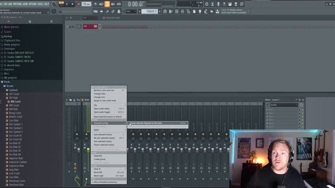335x188 pixels.
Task: Click the Record button in transport
Action: (79, 4)
